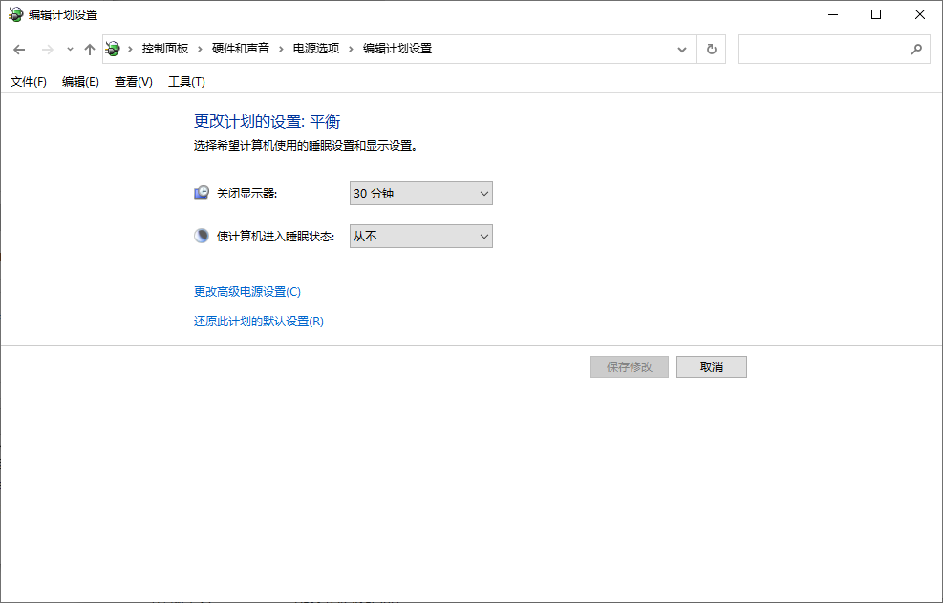Image resolution: width=943 pixels, height=603 pixels.
Task: Click the moon icon beside 使计算机进入睡眠状态
Action: (x=202, y=236)
